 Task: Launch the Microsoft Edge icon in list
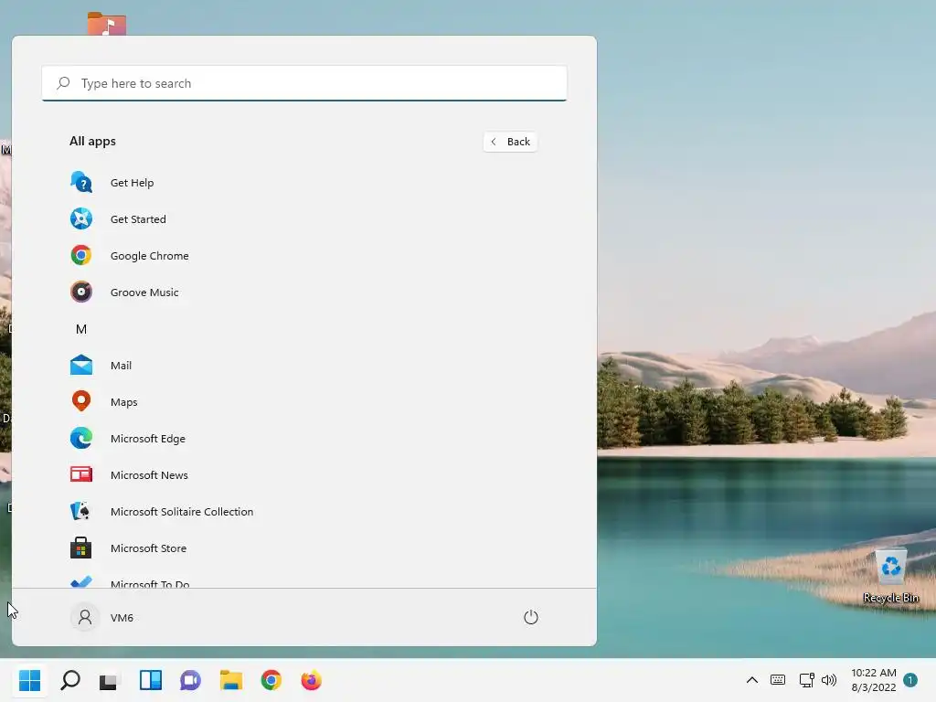pos(81,438)
